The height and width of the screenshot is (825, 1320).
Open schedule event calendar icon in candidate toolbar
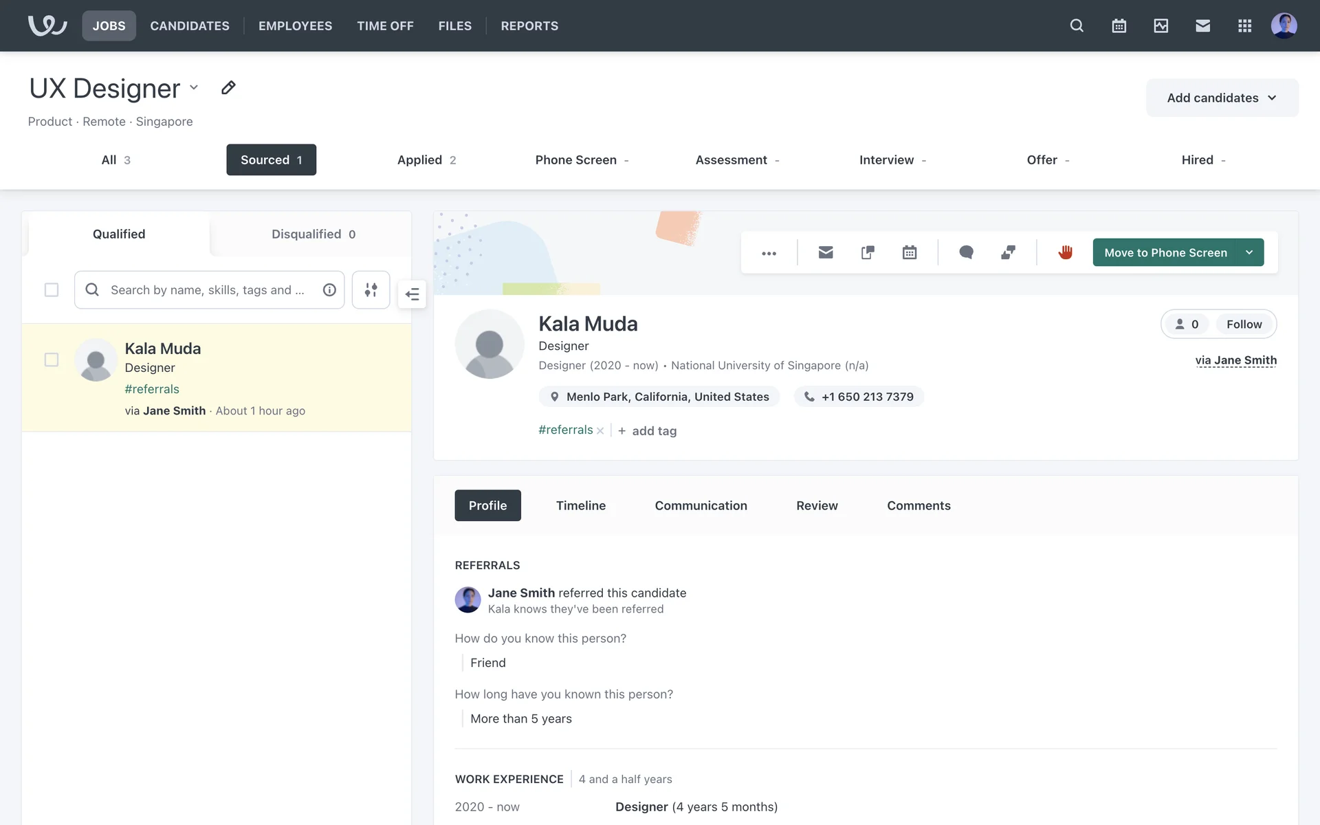(909, 252)
